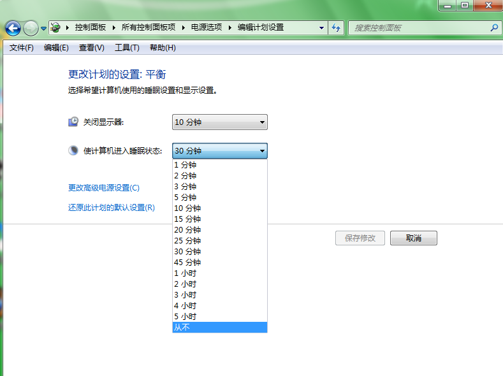The image size is (503, 376).
Task: Click the moon icon beside sleep setting
Action: click(73, 151)
